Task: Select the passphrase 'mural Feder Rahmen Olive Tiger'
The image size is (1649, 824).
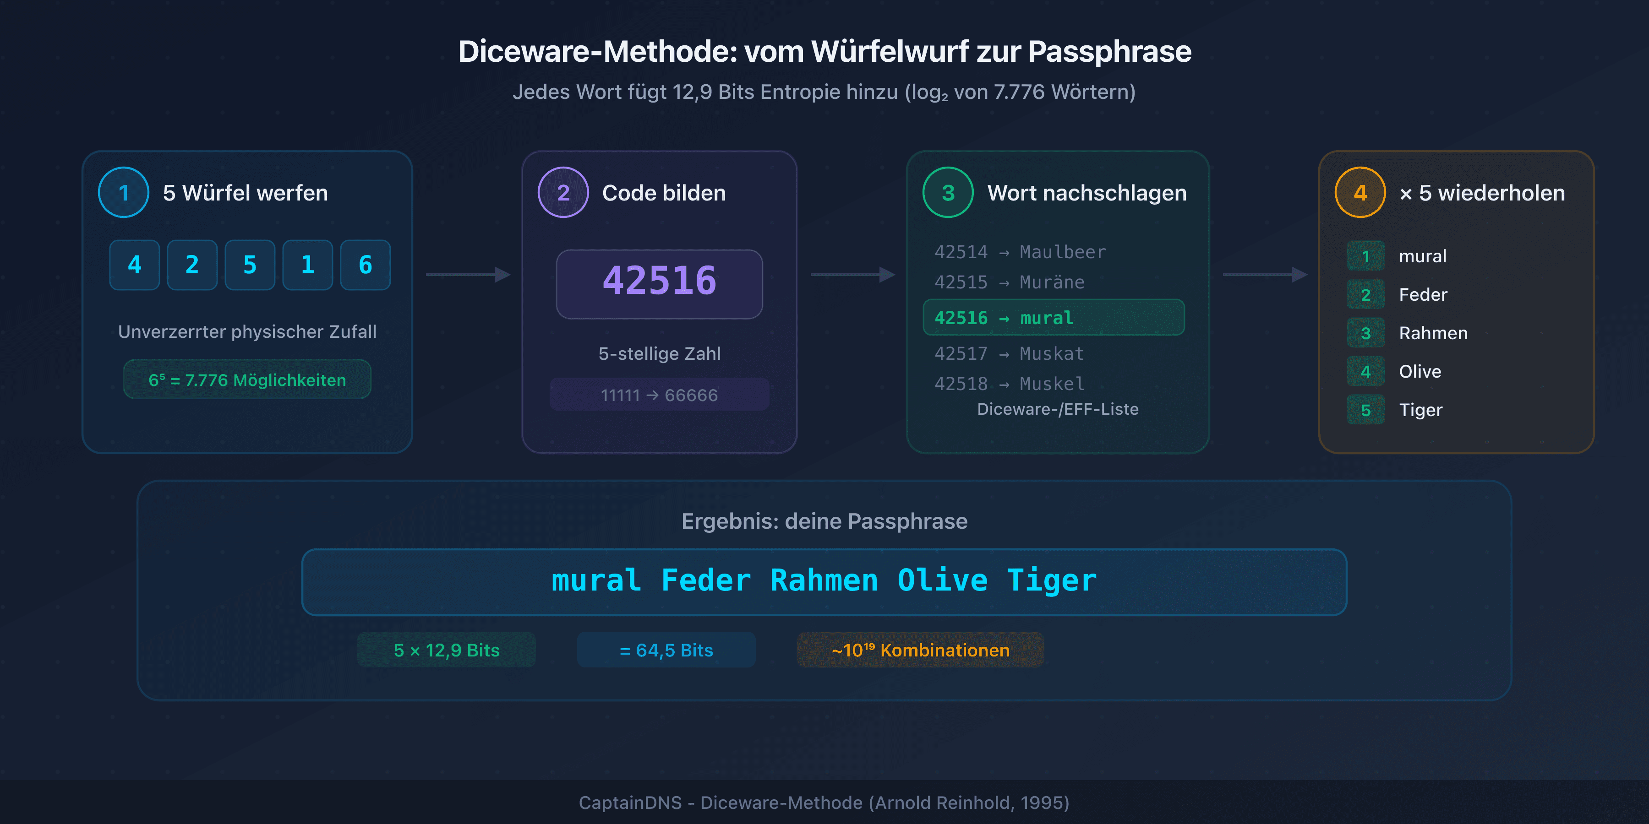Action: coord(824,580)
